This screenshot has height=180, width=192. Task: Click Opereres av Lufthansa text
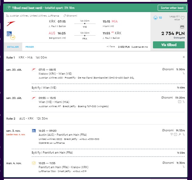(51, 143)
